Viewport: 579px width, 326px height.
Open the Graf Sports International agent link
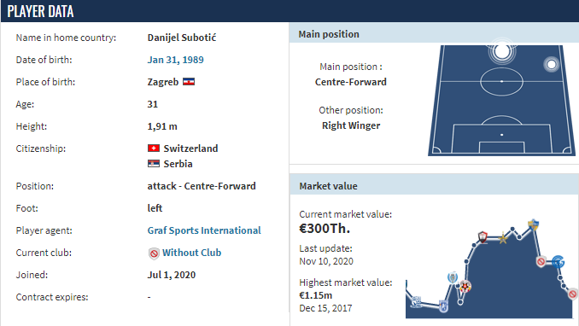click(x=204, y=230)
